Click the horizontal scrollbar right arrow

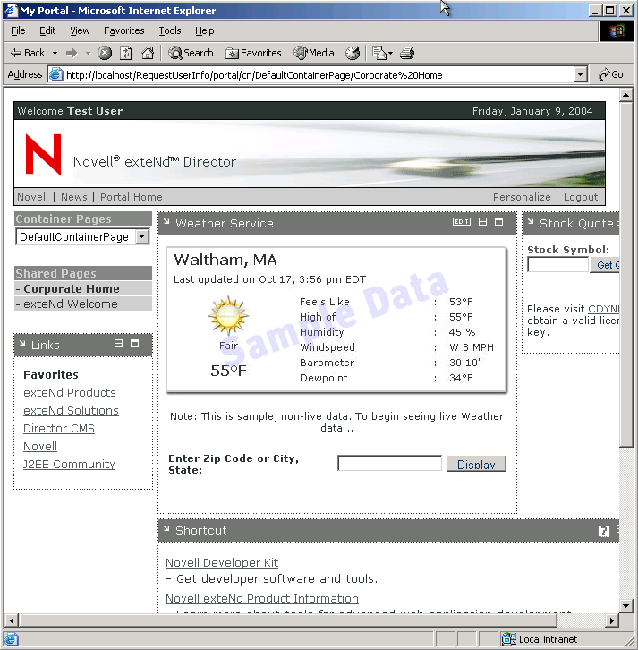pos(612,620)
